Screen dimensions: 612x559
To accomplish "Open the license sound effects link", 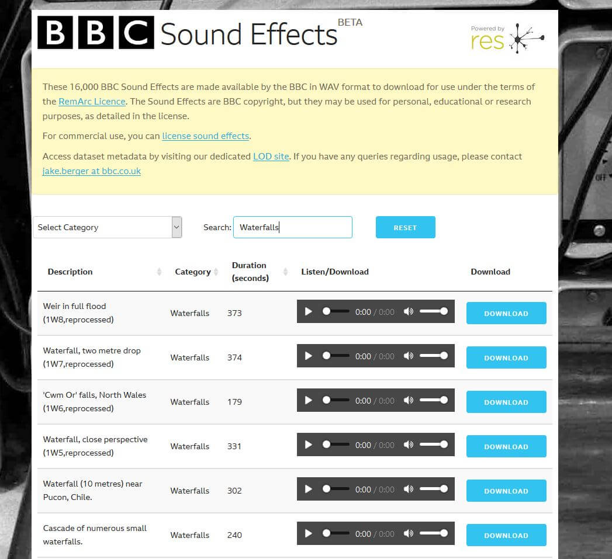I will tap(206, 136).
